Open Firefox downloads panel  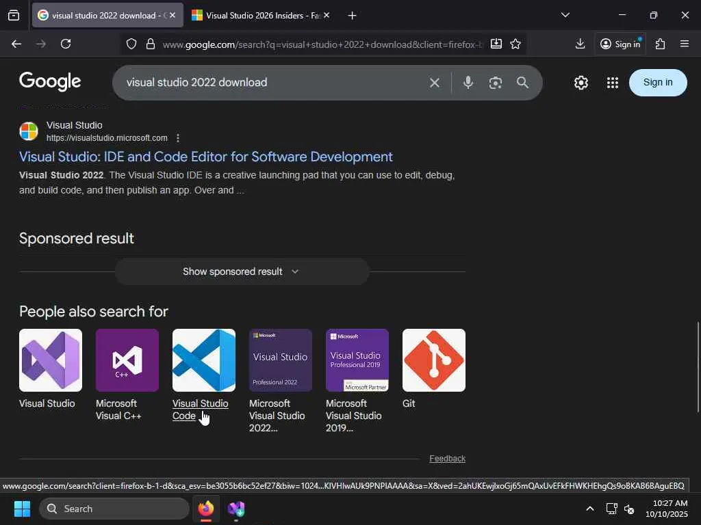(581, 44)
